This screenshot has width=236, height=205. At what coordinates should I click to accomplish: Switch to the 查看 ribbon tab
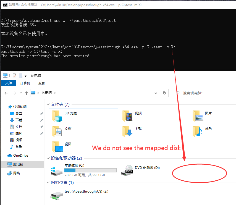(x=41, y=83)
